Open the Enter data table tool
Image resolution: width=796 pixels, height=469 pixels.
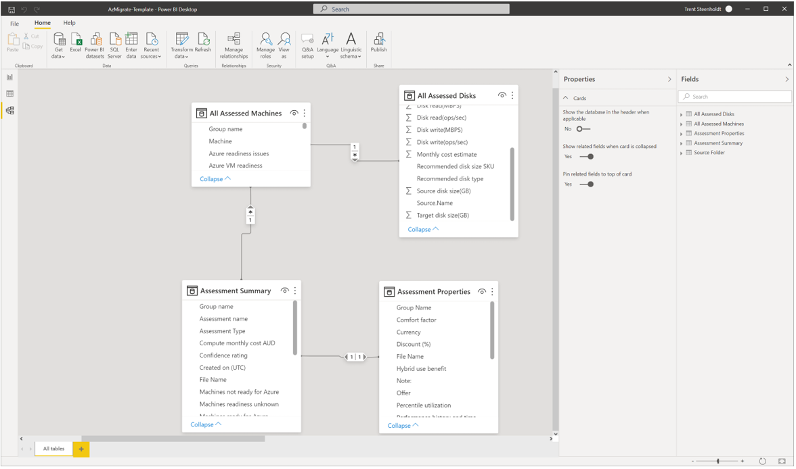(131, 46)
